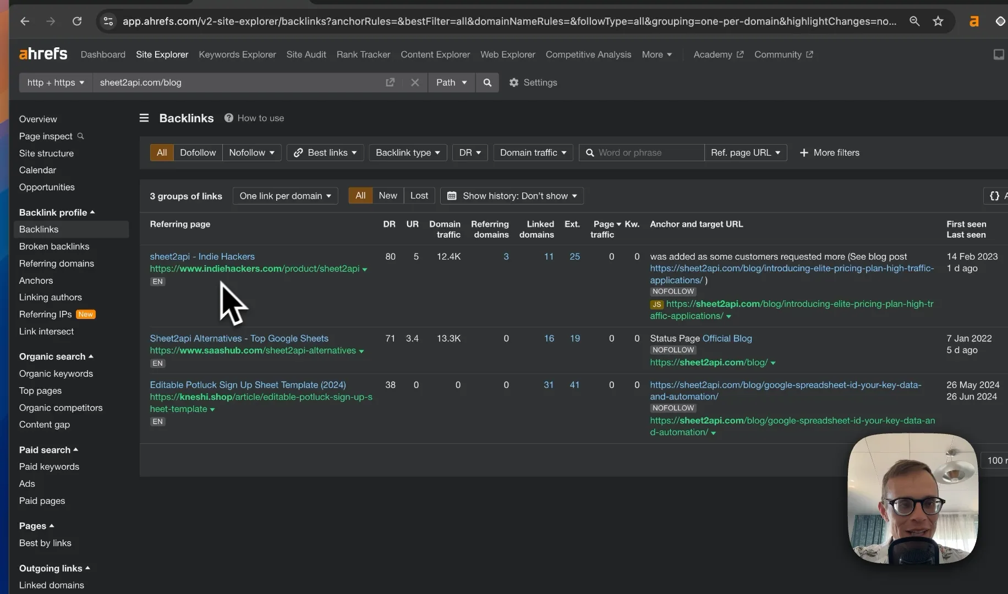Show only Lost backlinks
Viewport: 1008px width, 594px height.
click(x=419, y=196)
